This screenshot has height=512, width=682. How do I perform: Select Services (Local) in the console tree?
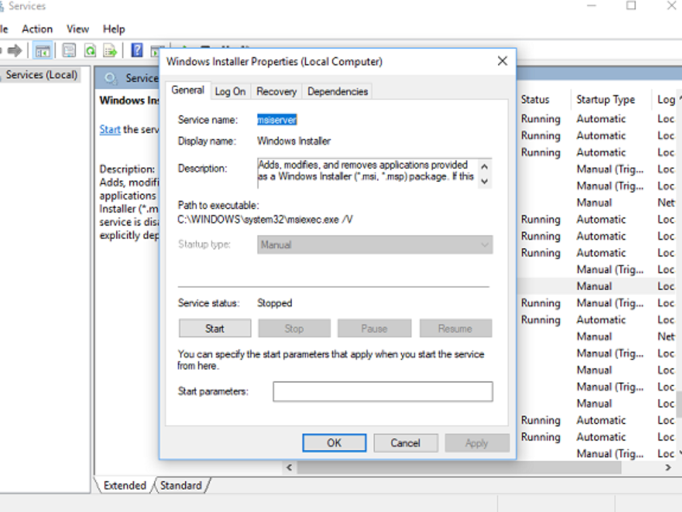click(41, 75)
